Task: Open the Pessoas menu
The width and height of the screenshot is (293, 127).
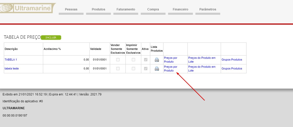Action: pyautogui.click(x=71, y=9)
